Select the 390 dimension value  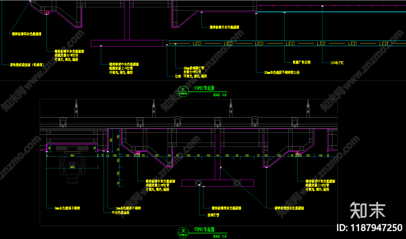72,156
